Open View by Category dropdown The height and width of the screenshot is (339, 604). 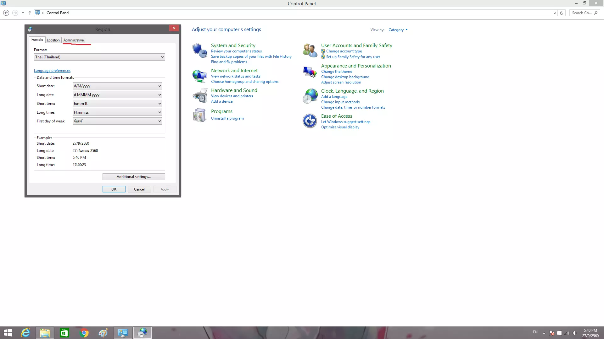(x=398, y=30)
